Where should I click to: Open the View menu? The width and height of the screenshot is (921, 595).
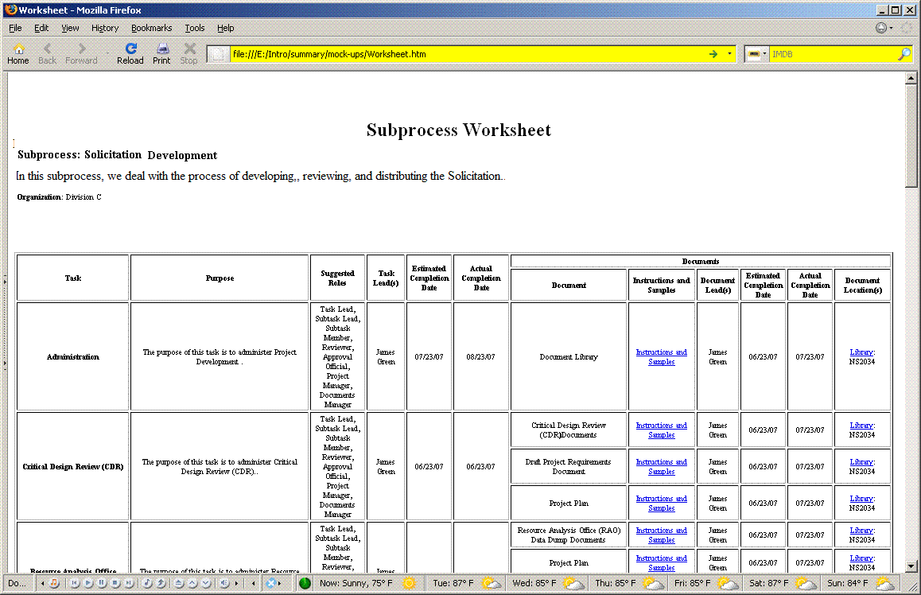[x=70, y=28]
